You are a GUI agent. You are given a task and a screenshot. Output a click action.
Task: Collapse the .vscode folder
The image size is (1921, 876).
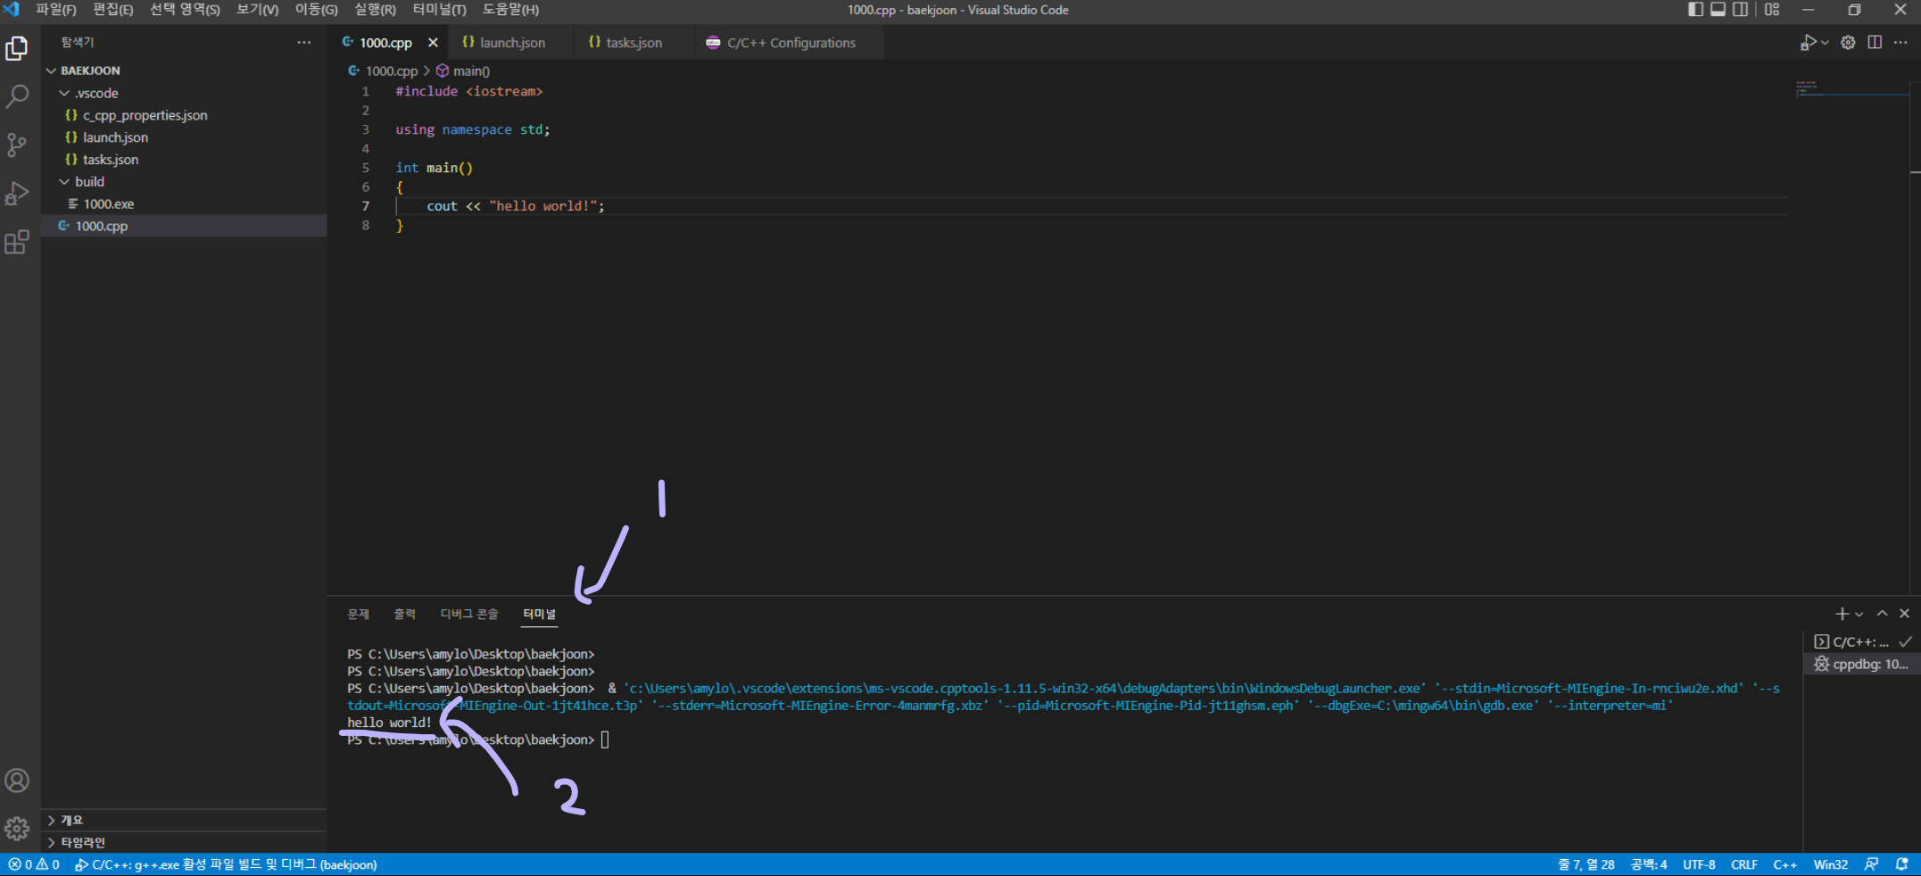(184, 93)
